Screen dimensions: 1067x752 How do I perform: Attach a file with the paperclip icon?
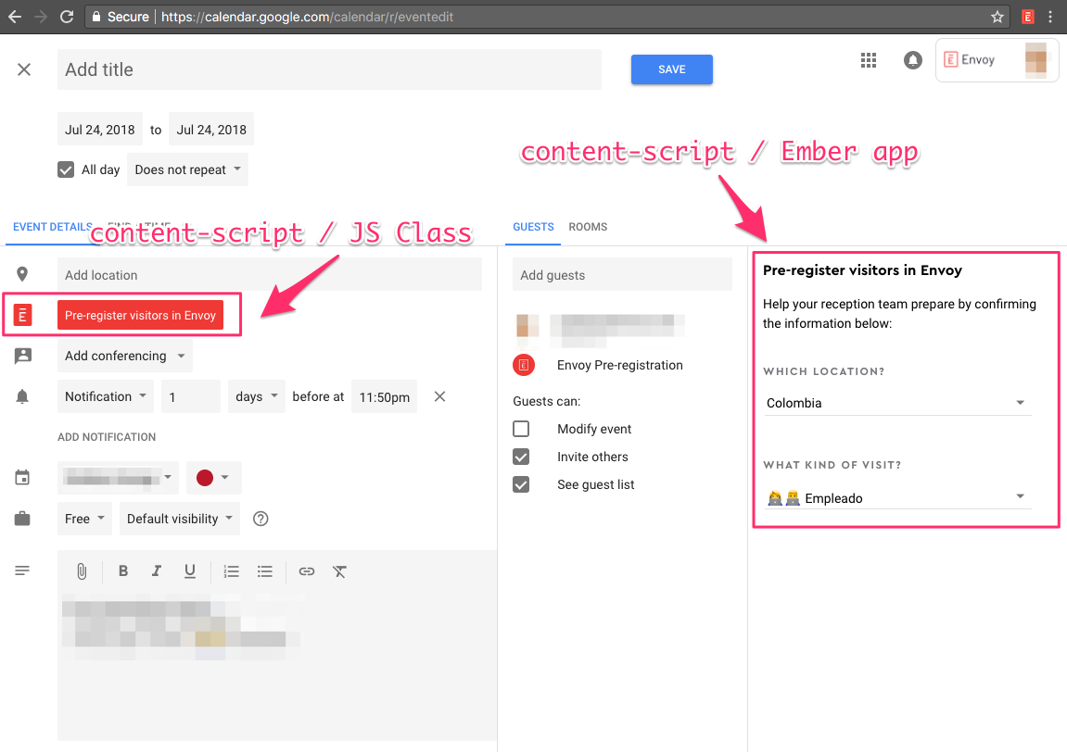point(82,571)
